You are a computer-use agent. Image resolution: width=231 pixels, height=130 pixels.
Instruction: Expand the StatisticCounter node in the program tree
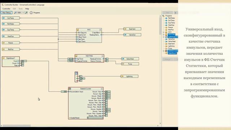[164, 51]
